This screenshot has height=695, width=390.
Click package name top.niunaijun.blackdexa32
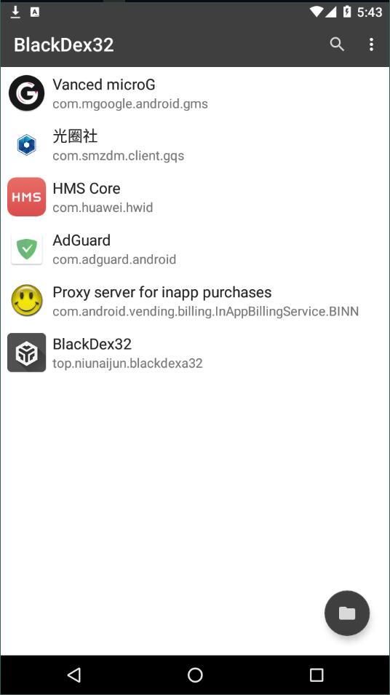click(x=127, y=364)
